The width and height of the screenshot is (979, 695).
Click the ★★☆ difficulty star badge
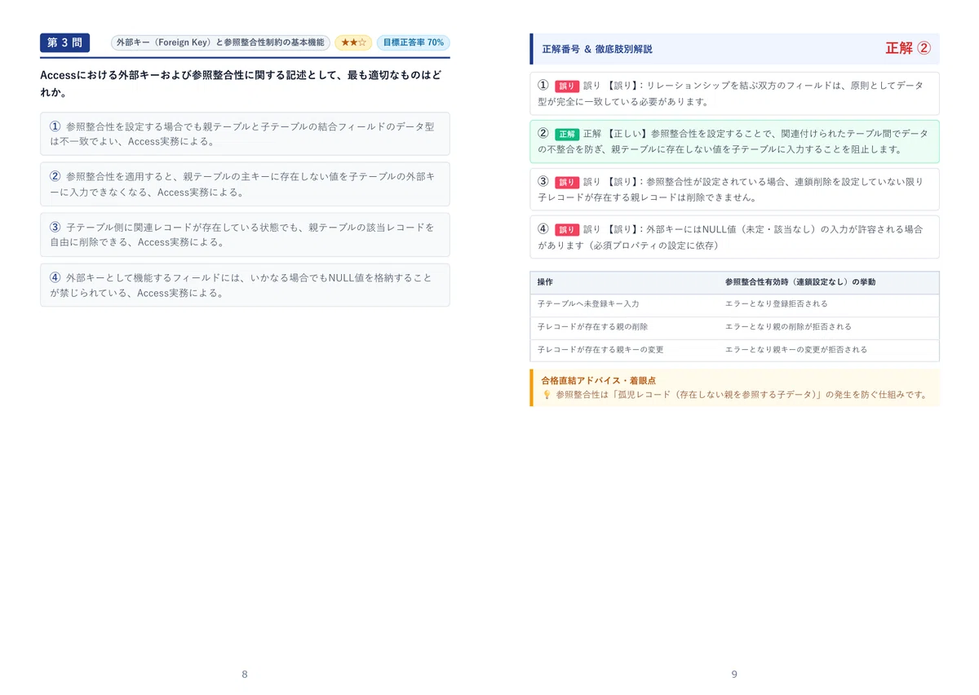pos(353,42)
